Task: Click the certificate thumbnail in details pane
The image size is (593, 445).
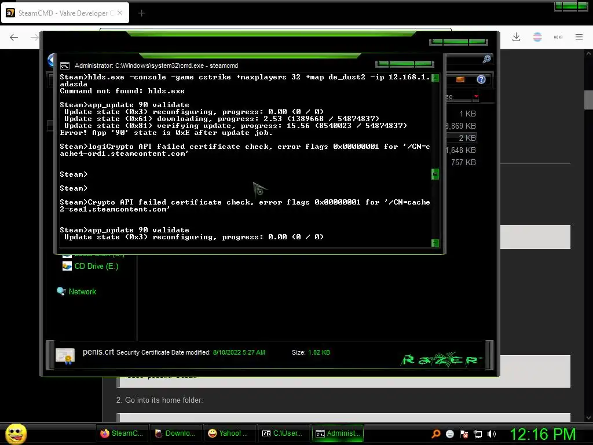Action: 65,355
